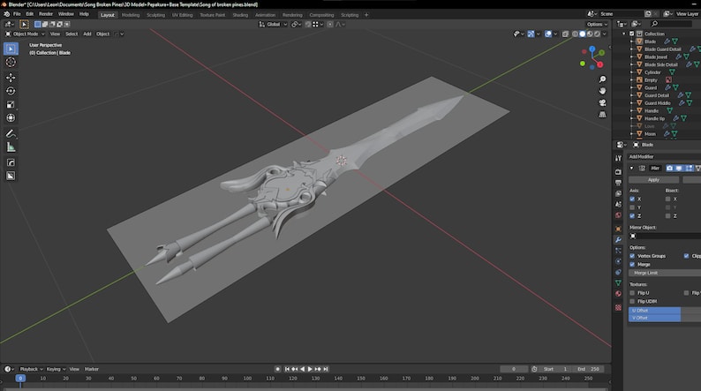This screenshot has width=701, height=391.
Task: Open the World properties tab
Action: pos(618,215)
